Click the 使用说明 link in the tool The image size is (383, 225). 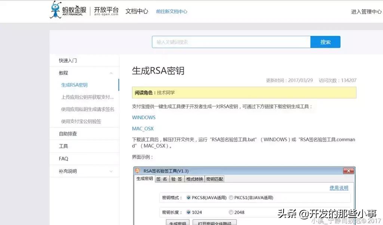(338, 188)
